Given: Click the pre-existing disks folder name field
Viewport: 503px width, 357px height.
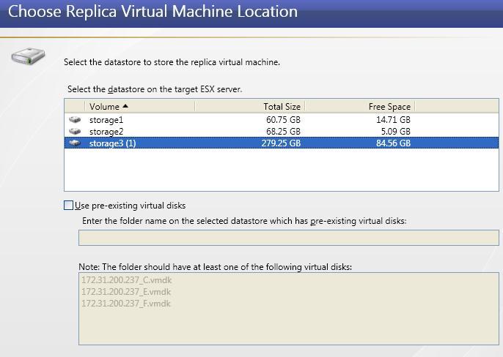Looking at the screenshot, I should [289, 238].
